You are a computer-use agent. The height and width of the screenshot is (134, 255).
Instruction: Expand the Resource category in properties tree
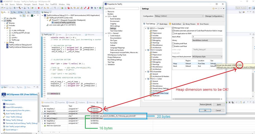coord(106,11)
